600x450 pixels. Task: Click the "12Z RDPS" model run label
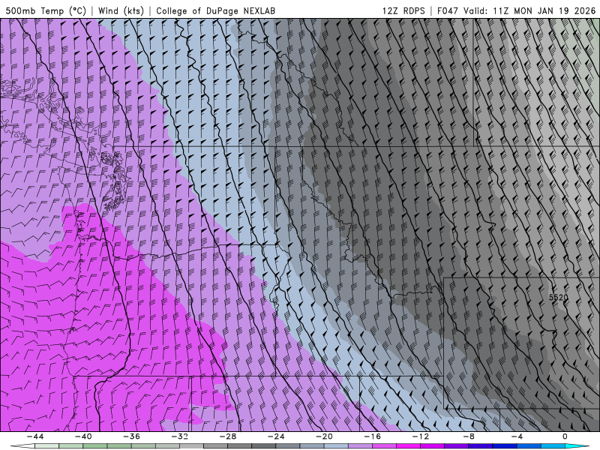tap(403, 10)
